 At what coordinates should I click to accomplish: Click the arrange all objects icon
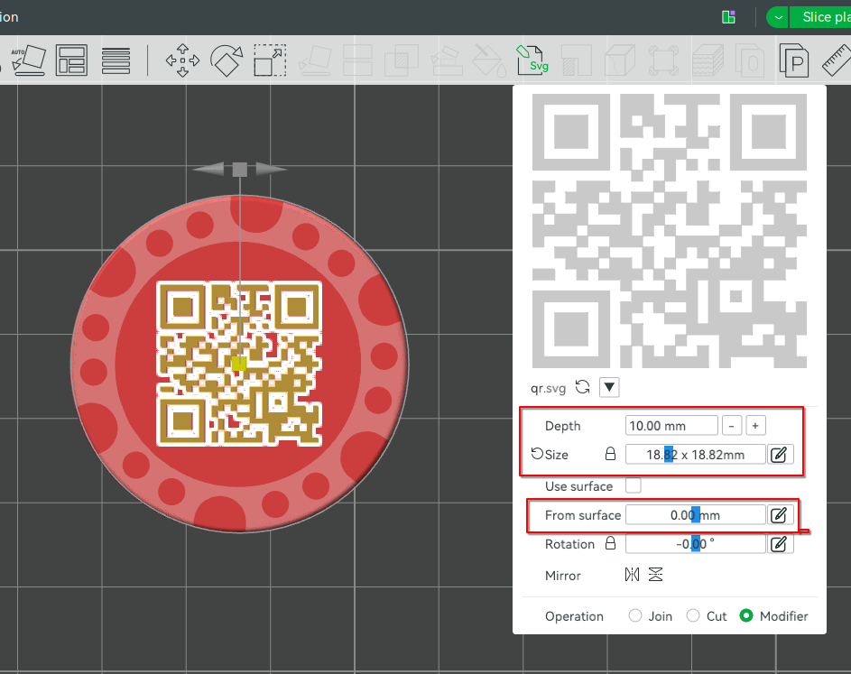pyautogui.click(x=71, y=60)
